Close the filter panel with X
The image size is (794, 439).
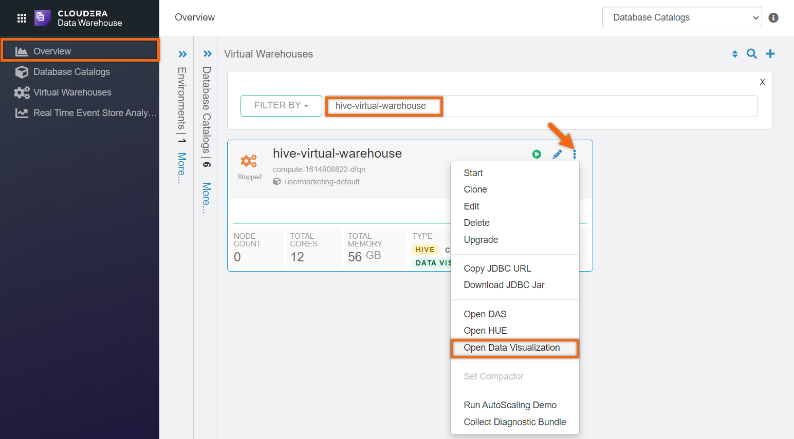(x=763, y=82)
